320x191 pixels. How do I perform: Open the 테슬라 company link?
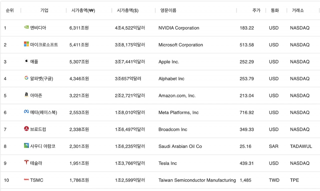click(36, 163)
